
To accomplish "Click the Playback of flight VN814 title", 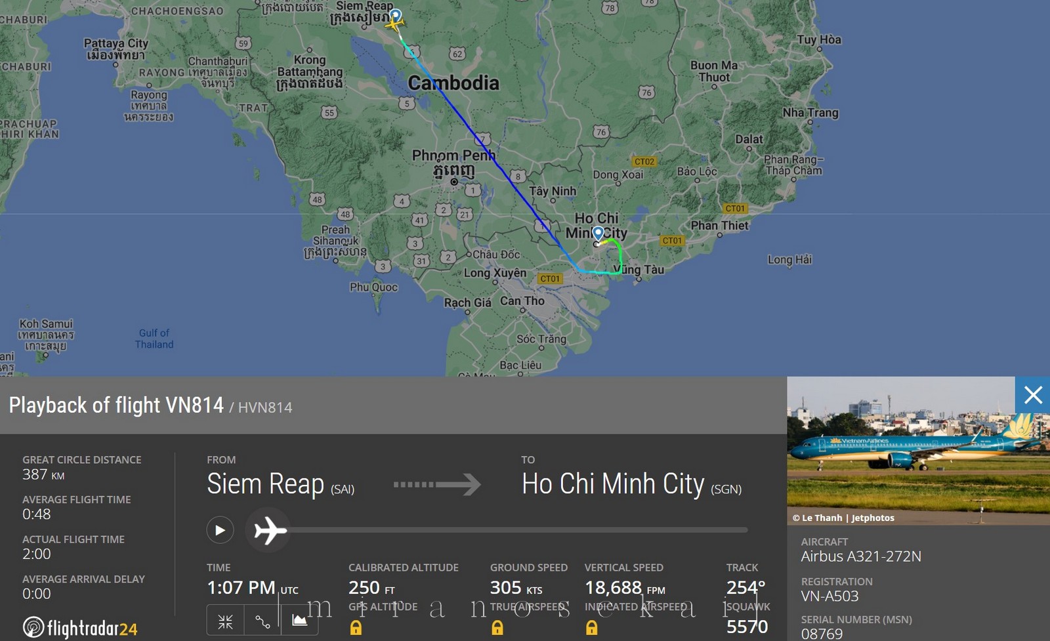I will point(116,405).
